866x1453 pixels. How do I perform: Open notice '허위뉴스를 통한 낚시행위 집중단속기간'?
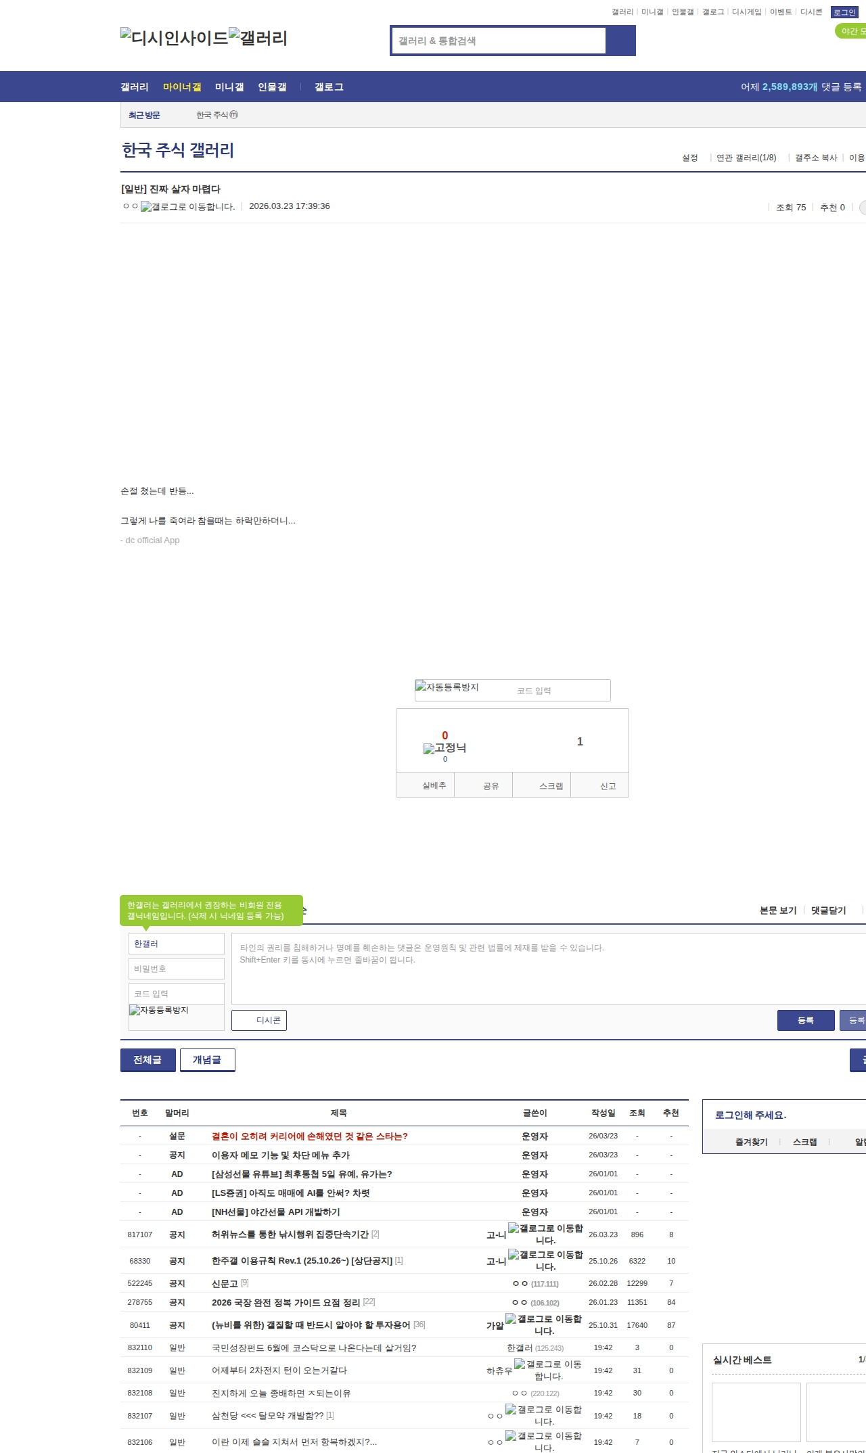click(290, 1235)
